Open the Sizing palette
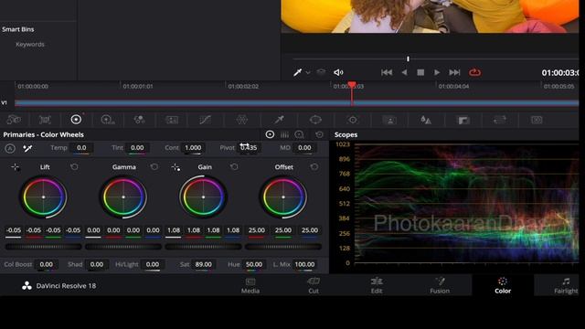 tap(500, 120)
